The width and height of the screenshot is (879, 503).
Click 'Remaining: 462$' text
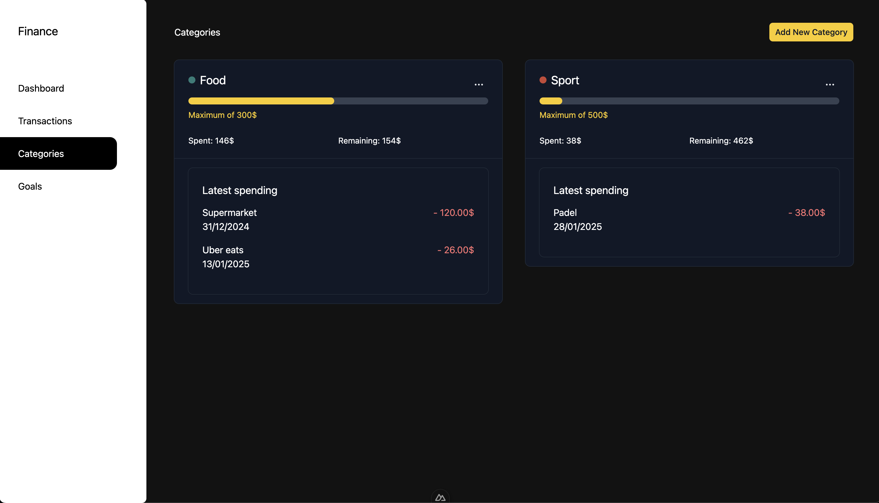(x=721, y=141)
